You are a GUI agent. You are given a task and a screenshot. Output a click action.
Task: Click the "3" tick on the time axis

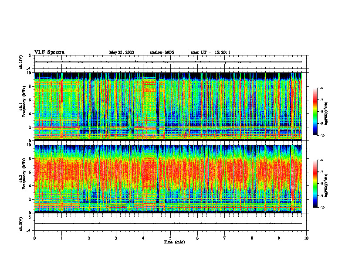click(116, 238)
